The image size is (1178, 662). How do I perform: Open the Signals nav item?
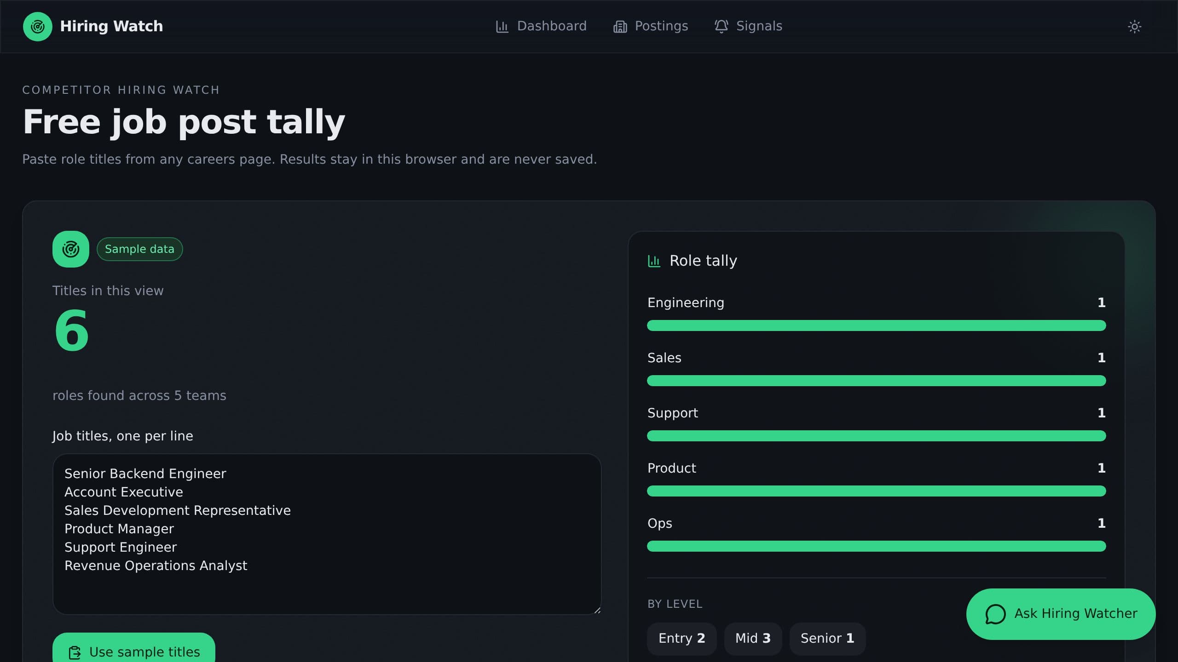(748, 26)
